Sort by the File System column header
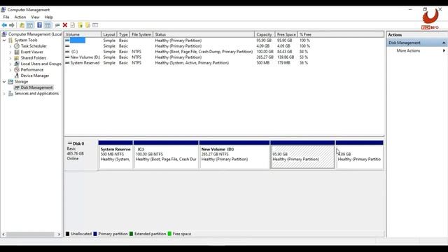The image size is (448, 252). [x=141, y=34]
